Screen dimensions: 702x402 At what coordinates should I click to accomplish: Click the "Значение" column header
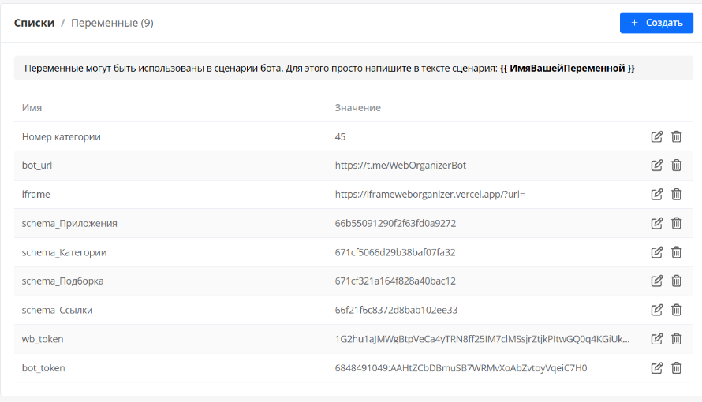click(357, 107)
